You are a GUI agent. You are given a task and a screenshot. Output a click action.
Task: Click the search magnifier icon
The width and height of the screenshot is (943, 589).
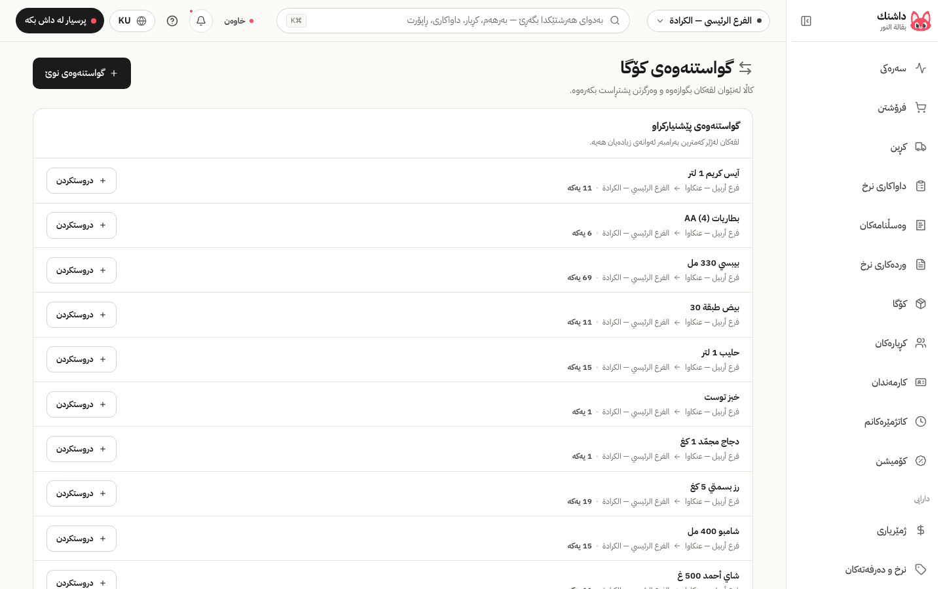pos(615,20)
